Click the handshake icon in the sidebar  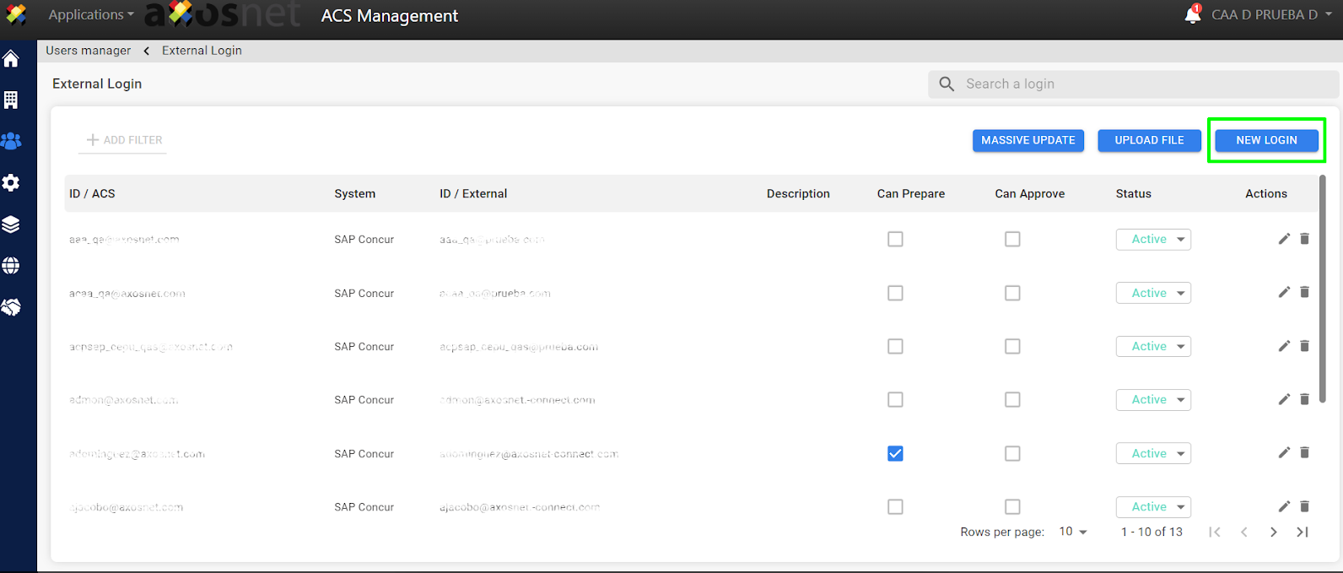(x=11, y=307)
